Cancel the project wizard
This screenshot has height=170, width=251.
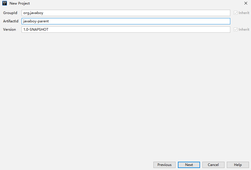[213, 165]
